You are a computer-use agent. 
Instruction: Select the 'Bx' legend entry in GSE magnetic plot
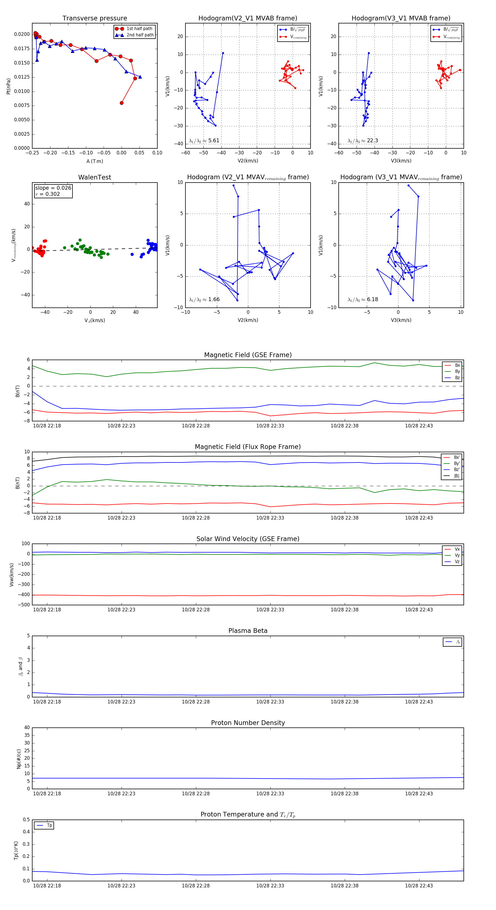pyautogui.click(x=452, y=365)
